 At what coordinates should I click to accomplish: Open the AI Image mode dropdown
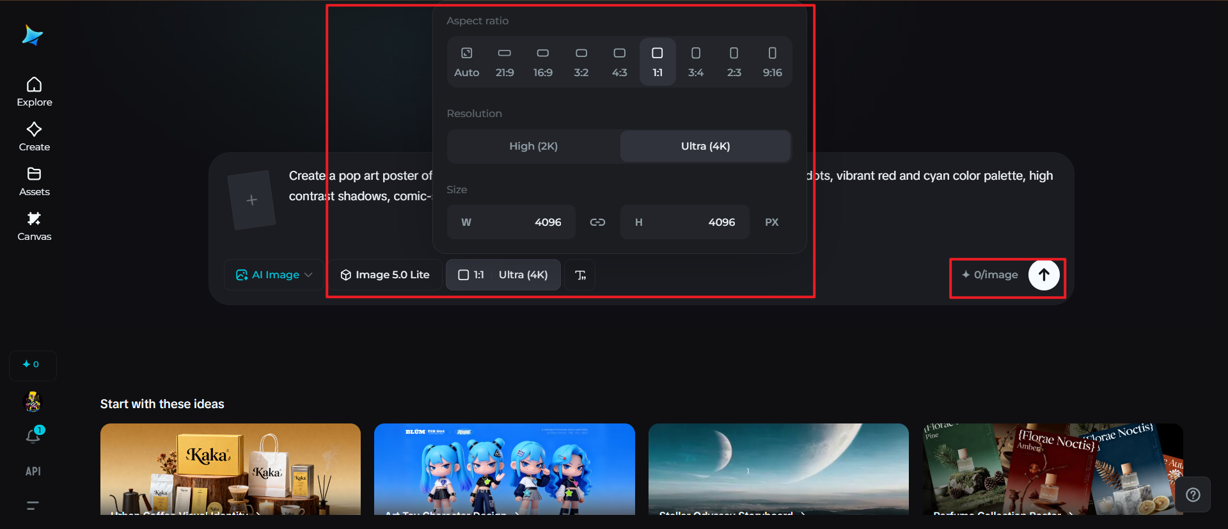pyautogui.click(x=274, y=275)
